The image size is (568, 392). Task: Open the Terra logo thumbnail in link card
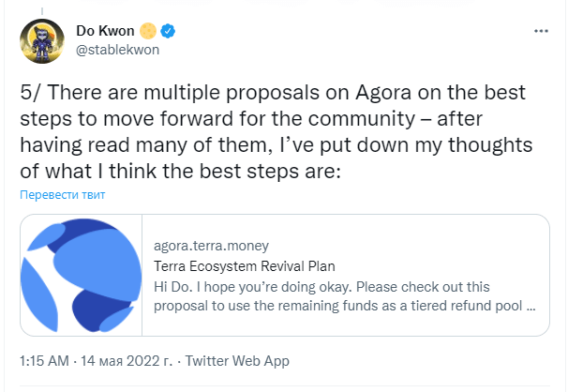(x=82, y=275)
